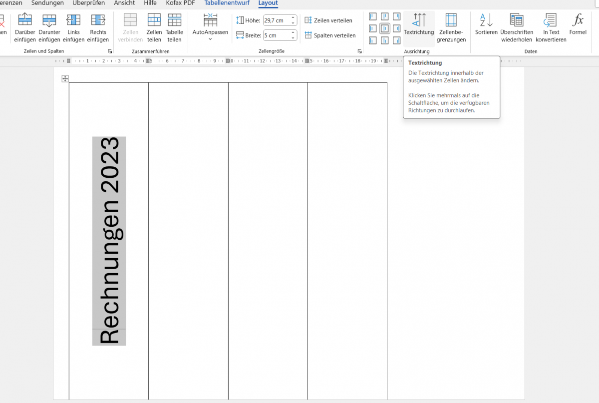Open the Sendungen menu
Image resolution: width=599 pixels, height=403 pixels.
(x=47, y=3)
